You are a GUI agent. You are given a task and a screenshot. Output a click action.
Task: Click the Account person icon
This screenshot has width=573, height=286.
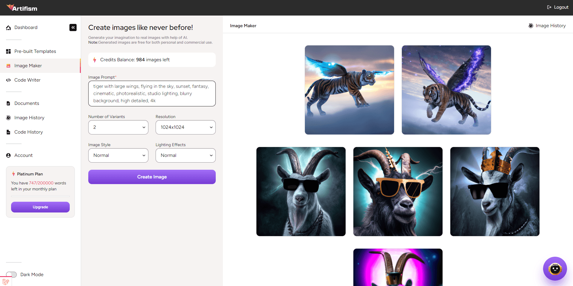point(8,155)
